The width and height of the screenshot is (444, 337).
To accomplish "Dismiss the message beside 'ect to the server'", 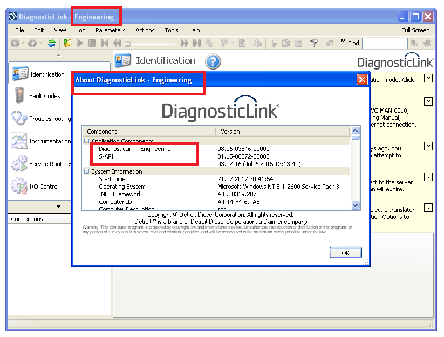I will coord(428,177).
